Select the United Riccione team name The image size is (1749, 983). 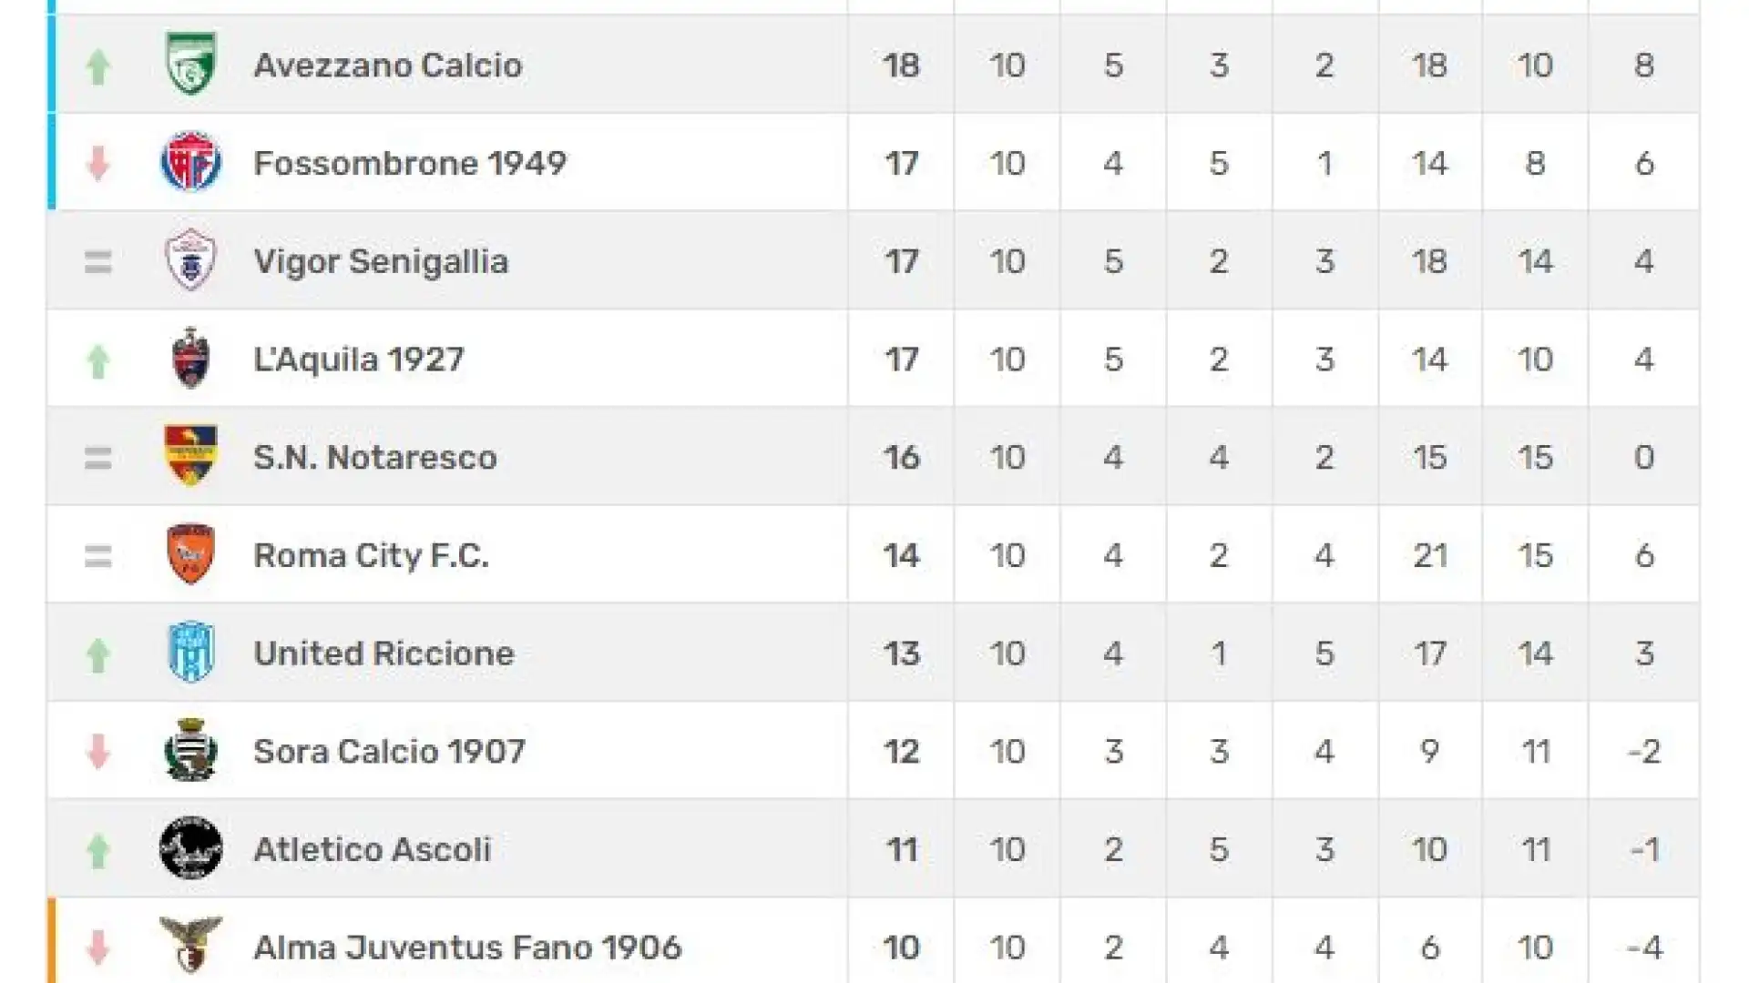click(384, 654)
